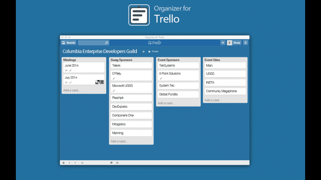Star the Columbia Enterprise Developers Guild board
This screenshot has width=321, height=180.
[x=144, y=51]
